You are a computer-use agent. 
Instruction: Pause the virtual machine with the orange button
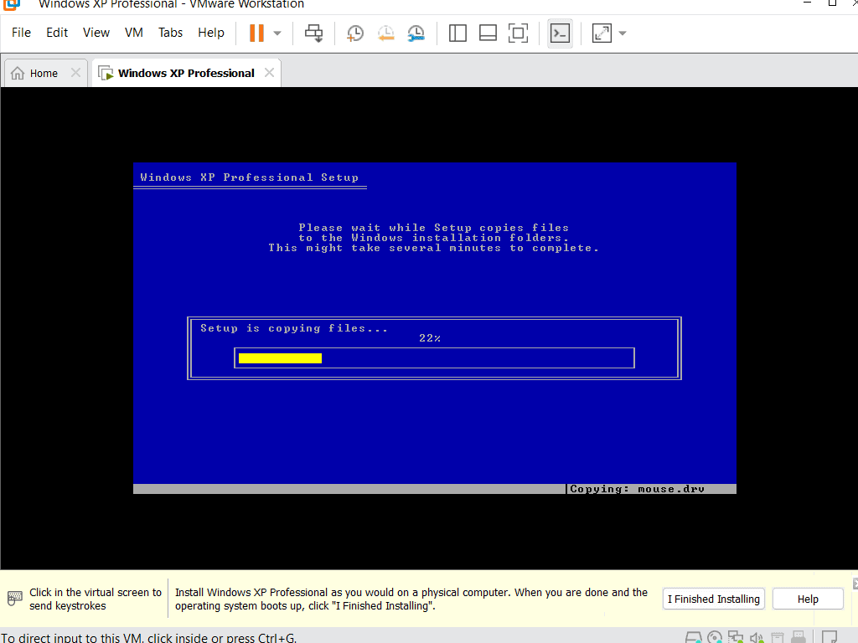256,33
